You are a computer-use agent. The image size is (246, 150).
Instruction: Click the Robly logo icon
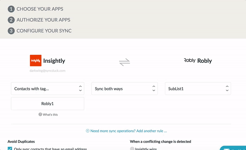tap(189, 60)
